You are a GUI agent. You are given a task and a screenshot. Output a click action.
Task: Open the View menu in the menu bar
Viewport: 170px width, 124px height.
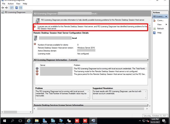click(18, 4)
